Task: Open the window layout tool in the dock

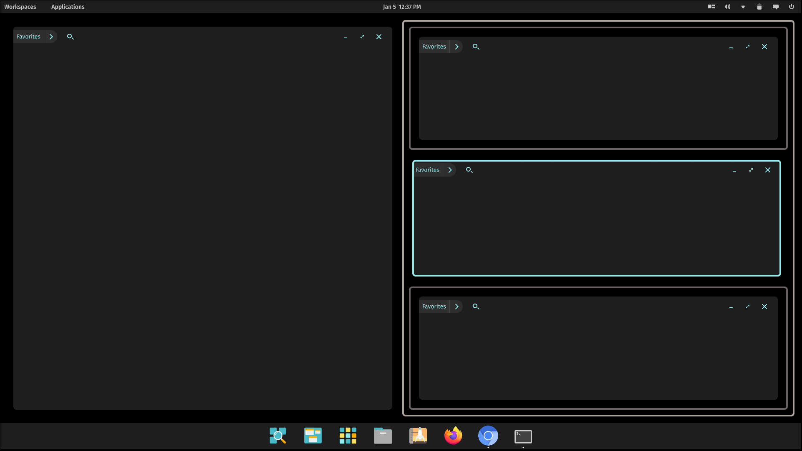Action: point(313,436)
